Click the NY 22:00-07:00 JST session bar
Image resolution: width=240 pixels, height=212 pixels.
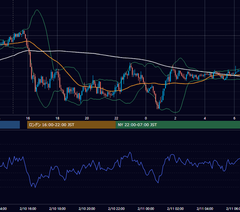[178, 125]
